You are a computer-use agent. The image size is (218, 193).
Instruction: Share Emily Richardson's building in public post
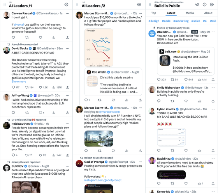pyautogui.click(x=213, y=101)
